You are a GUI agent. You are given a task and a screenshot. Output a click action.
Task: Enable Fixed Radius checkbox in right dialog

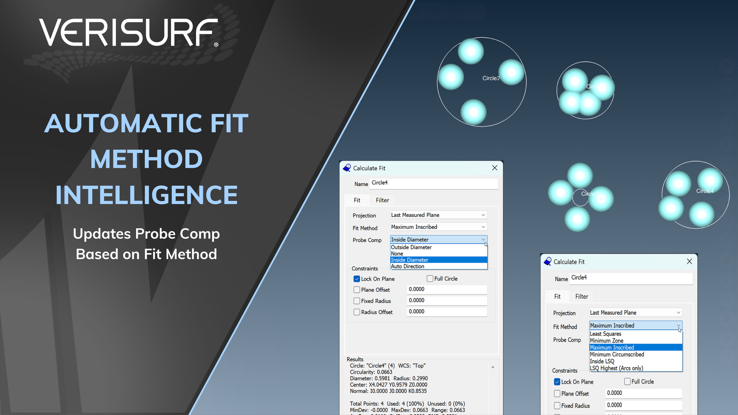pyautogui.click(x=557, y=406)
